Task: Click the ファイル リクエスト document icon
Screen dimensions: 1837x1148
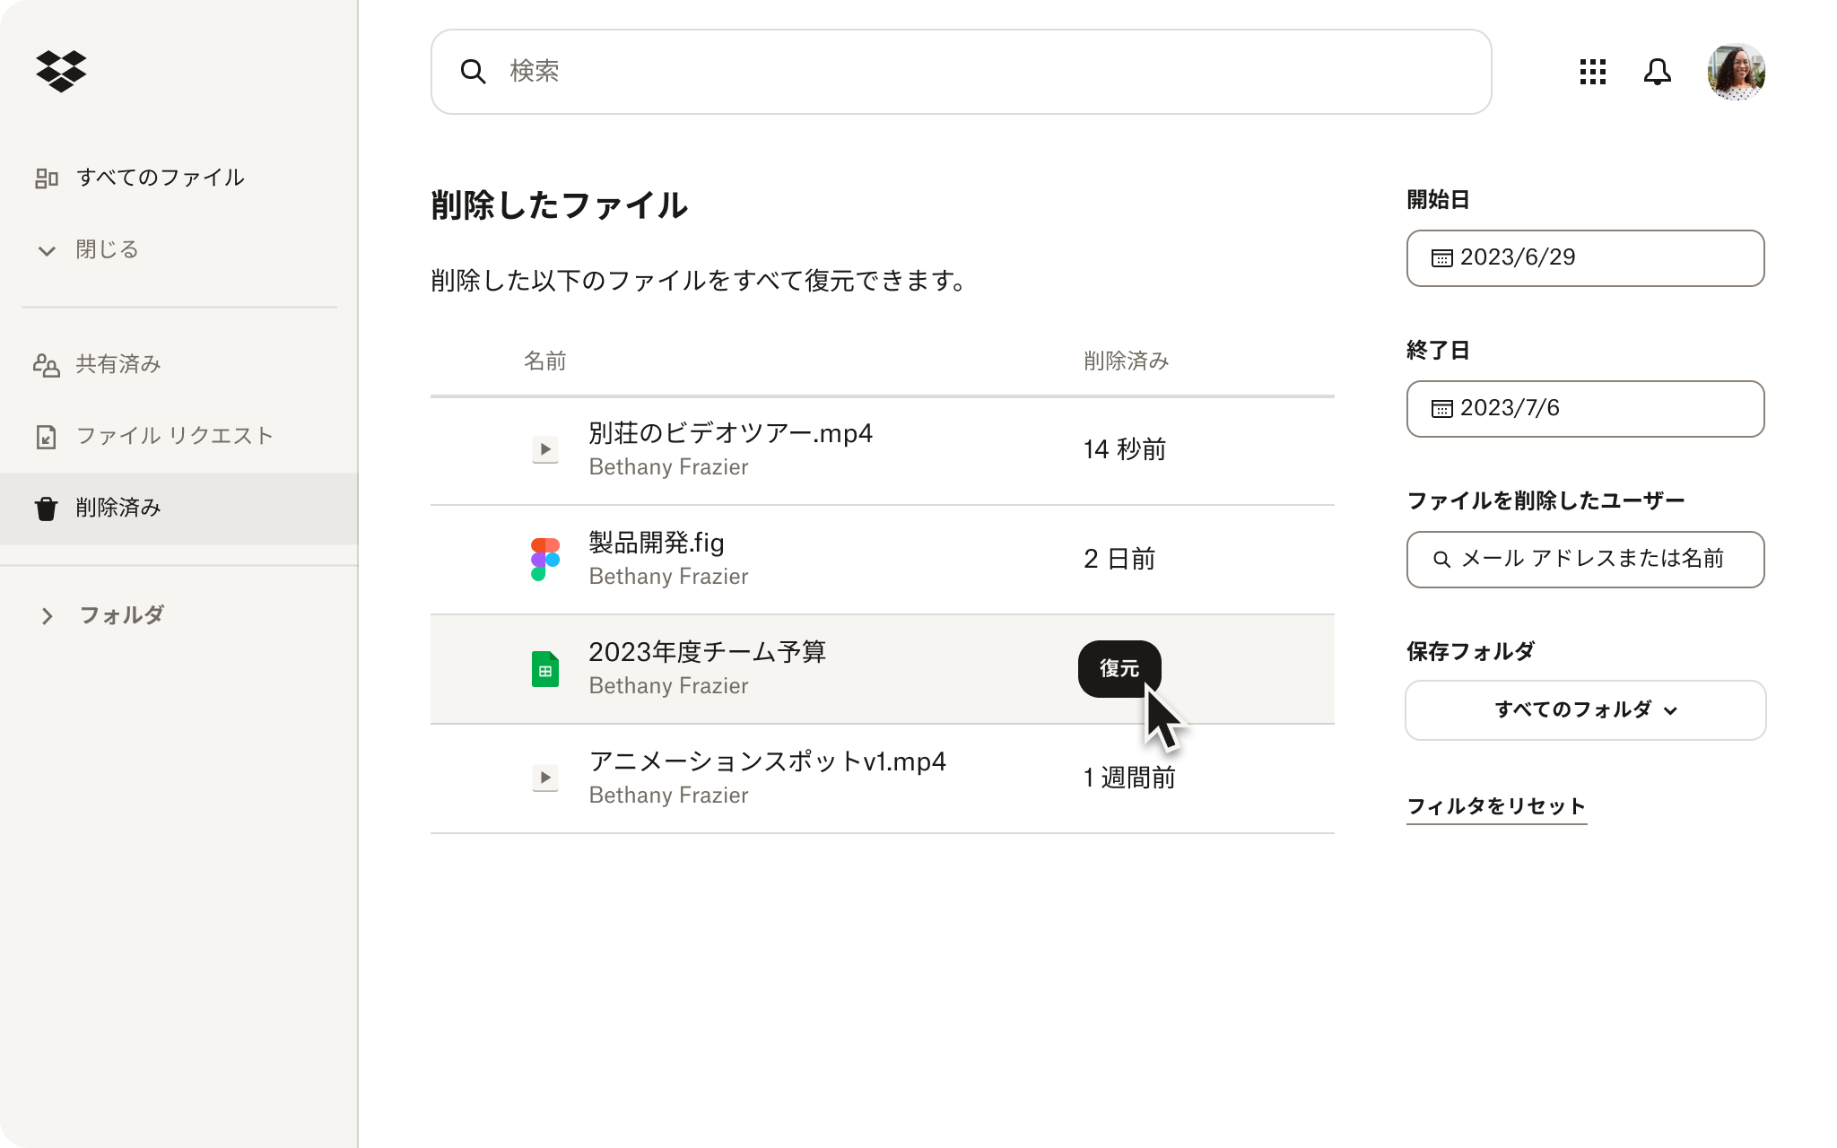Action: (47, 437)
